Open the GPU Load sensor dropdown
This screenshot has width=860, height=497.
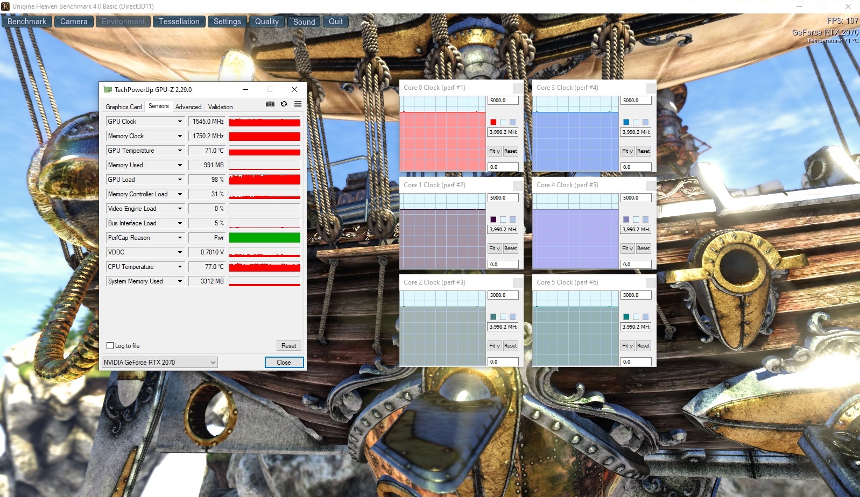point(180,180)
